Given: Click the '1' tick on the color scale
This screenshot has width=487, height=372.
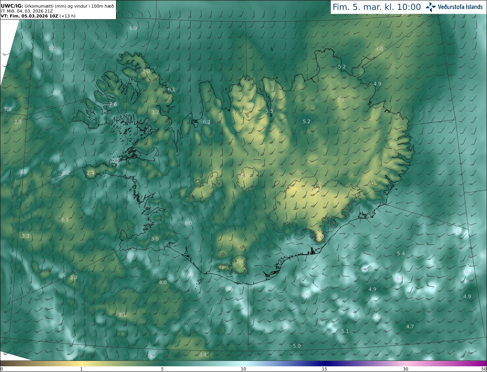Looking at the screenshot, I should pos(81,369).
